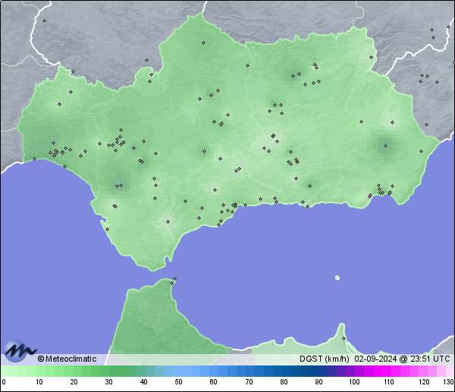455x392 pixels.
Task: Open the © Meteoclimatic copyright link
Action: [67, 359]
